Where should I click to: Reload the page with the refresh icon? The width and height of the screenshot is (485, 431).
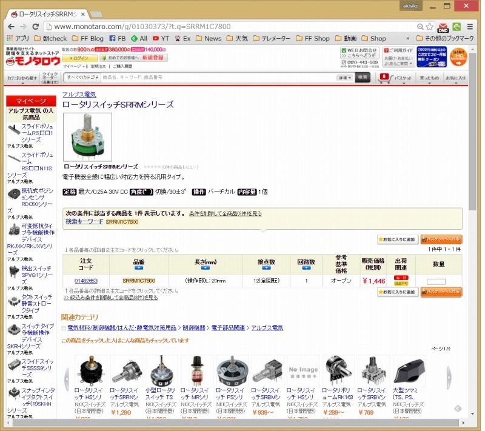tap(36, 27)
